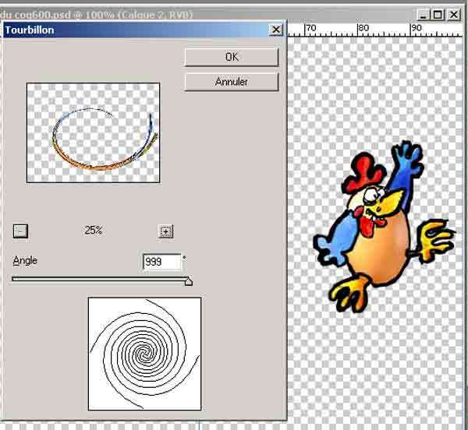Click the 80 mark on ruler
Image resolution: width=468 pixels, height=430 pixels.
[x=363, y=28]
